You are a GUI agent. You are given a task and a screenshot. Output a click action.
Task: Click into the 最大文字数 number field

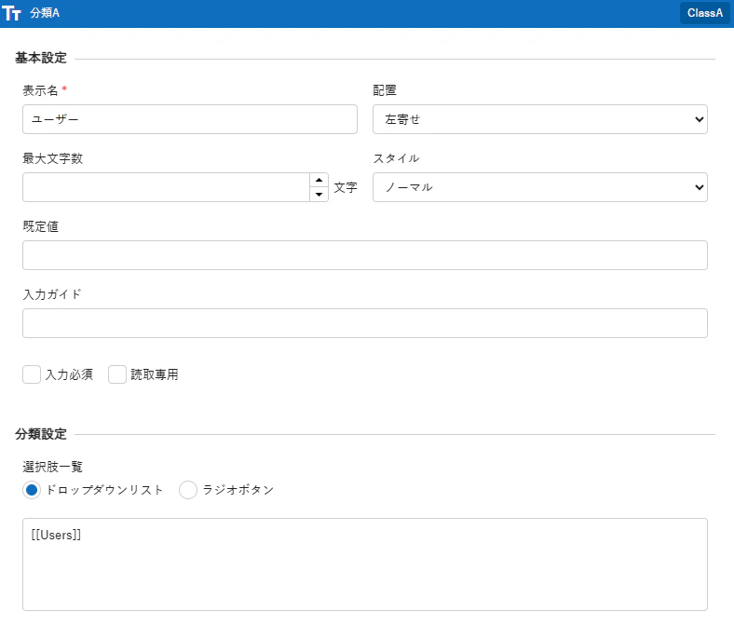point(166,187)
